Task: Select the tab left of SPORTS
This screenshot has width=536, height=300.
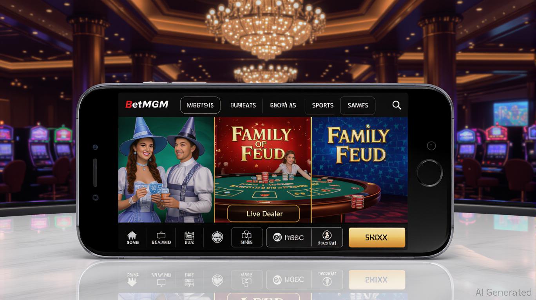Action: [x=283, y=105]
